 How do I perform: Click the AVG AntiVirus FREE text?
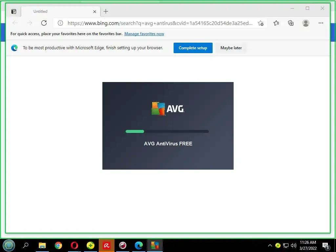tap(168, 144)
